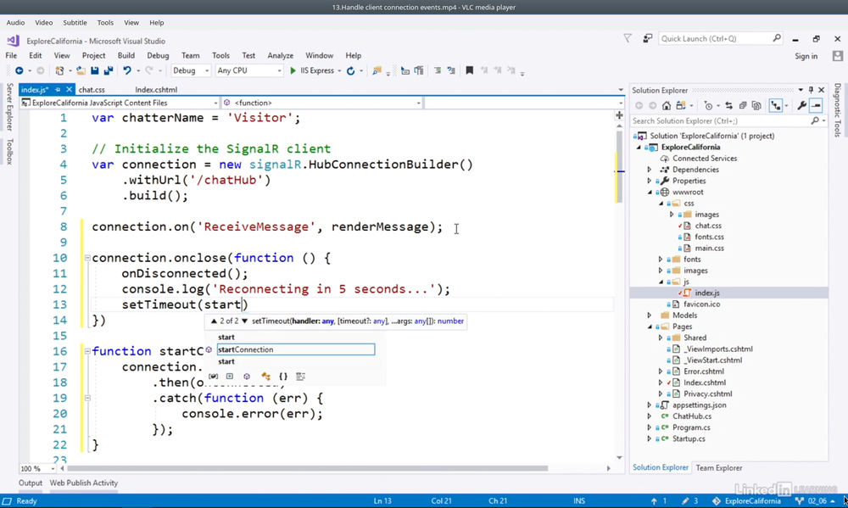Open the Debug configuration dropdown
This screenshot has width=848, height=508.
(x=191, y=71)
